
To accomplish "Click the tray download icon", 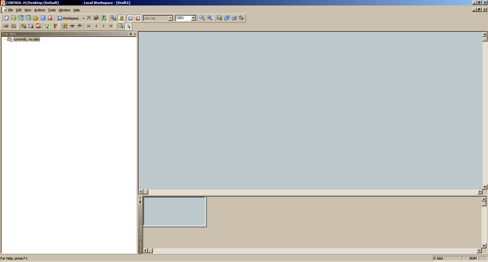I will 72,26.
